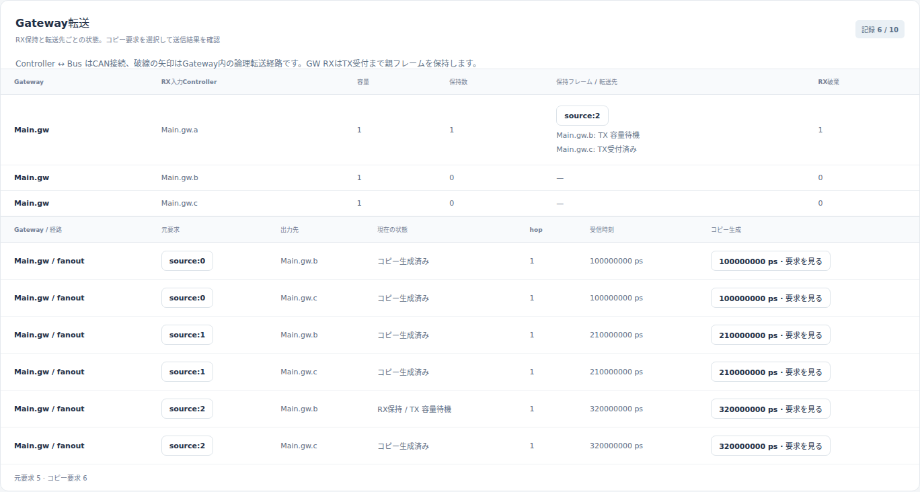Open 100000000 ps · 要求を見る for output Main.gw.b
The width and height of the screenshot is (920, 492).
point(771,261)
